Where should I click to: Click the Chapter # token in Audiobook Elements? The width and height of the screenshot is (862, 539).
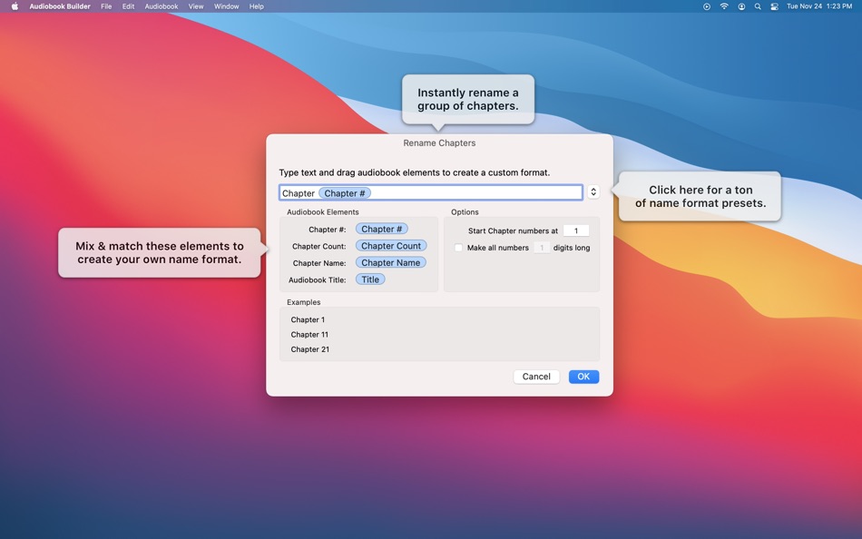tap(382, 230)
